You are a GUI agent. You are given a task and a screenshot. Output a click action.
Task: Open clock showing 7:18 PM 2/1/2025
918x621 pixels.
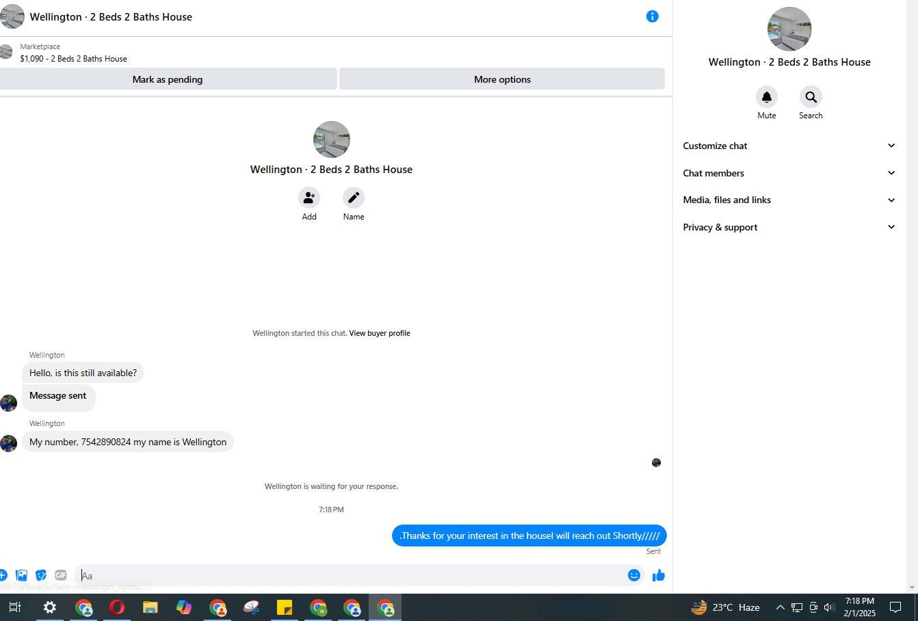point(859,607)
